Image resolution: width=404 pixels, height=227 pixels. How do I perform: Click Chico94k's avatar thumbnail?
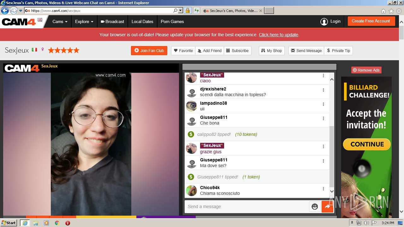[191, 190]
